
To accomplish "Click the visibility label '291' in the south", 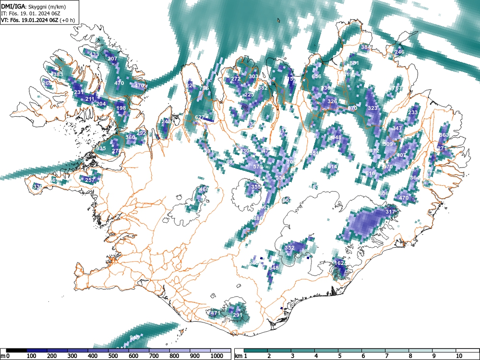I will pyautogui.click(x=238, y=315).
